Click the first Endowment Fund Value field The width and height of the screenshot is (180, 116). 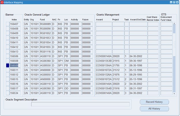(166, 24)
